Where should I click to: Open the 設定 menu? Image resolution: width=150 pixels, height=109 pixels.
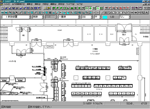tap(61, 4)
